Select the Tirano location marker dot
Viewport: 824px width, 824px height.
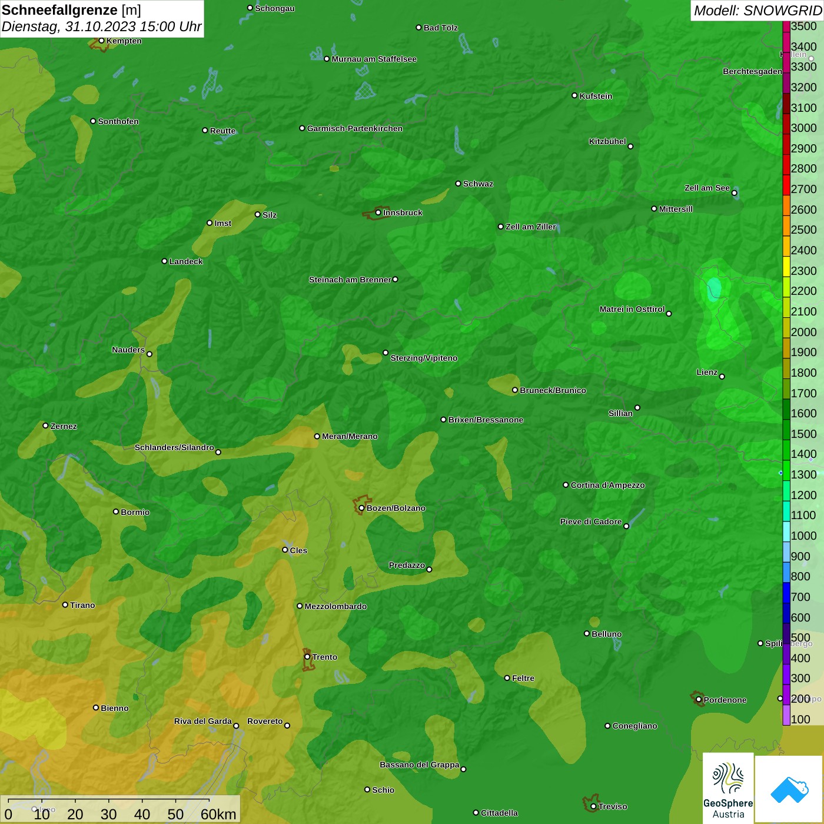click(65, 604)
